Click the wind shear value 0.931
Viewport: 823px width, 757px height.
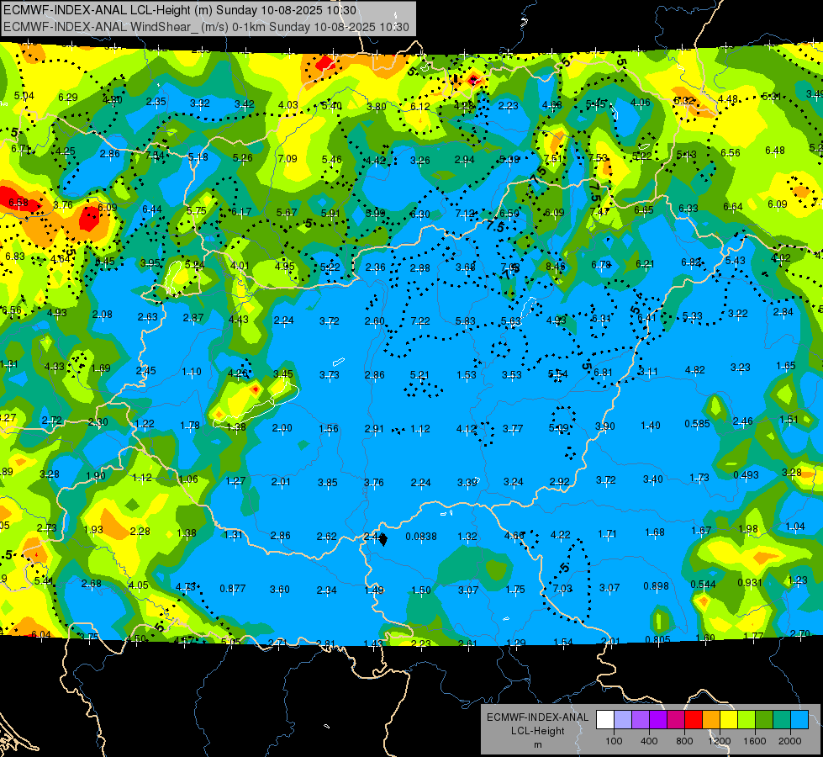point(750,583)
